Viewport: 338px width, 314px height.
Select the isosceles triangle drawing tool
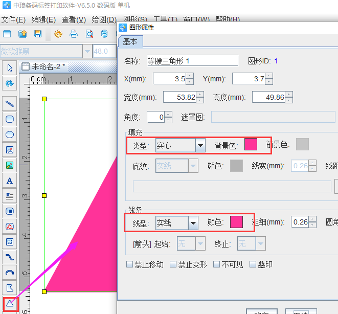click(10, 303)
